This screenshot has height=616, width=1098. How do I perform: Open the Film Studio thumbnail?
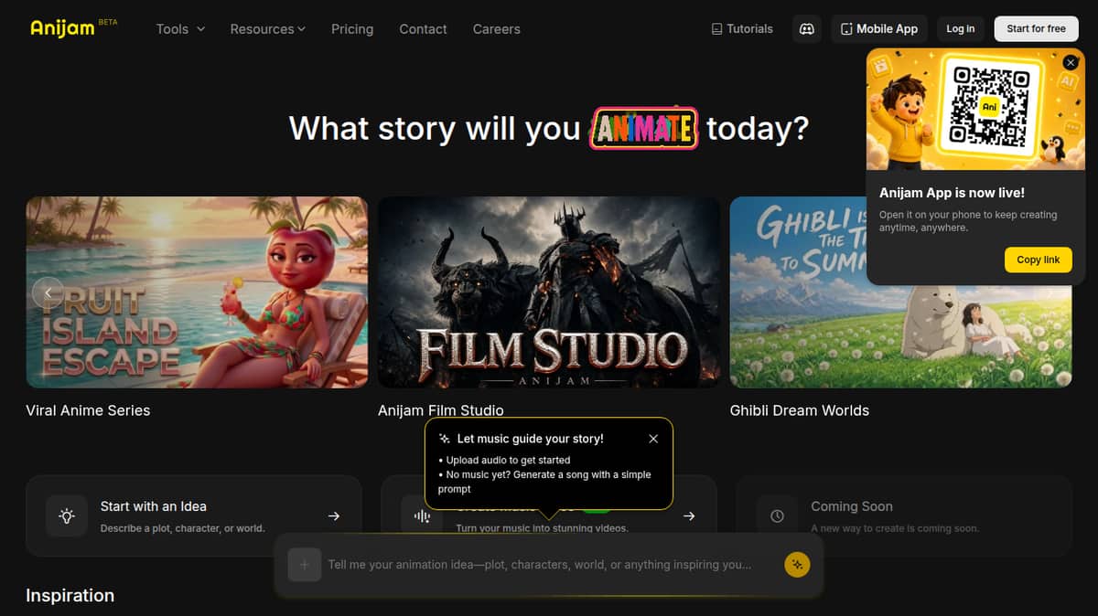pos(549,292)
